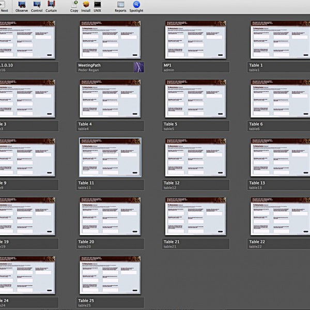Run a Spotlight search icon
Screen dimensions: 310x310
(136, 4)
